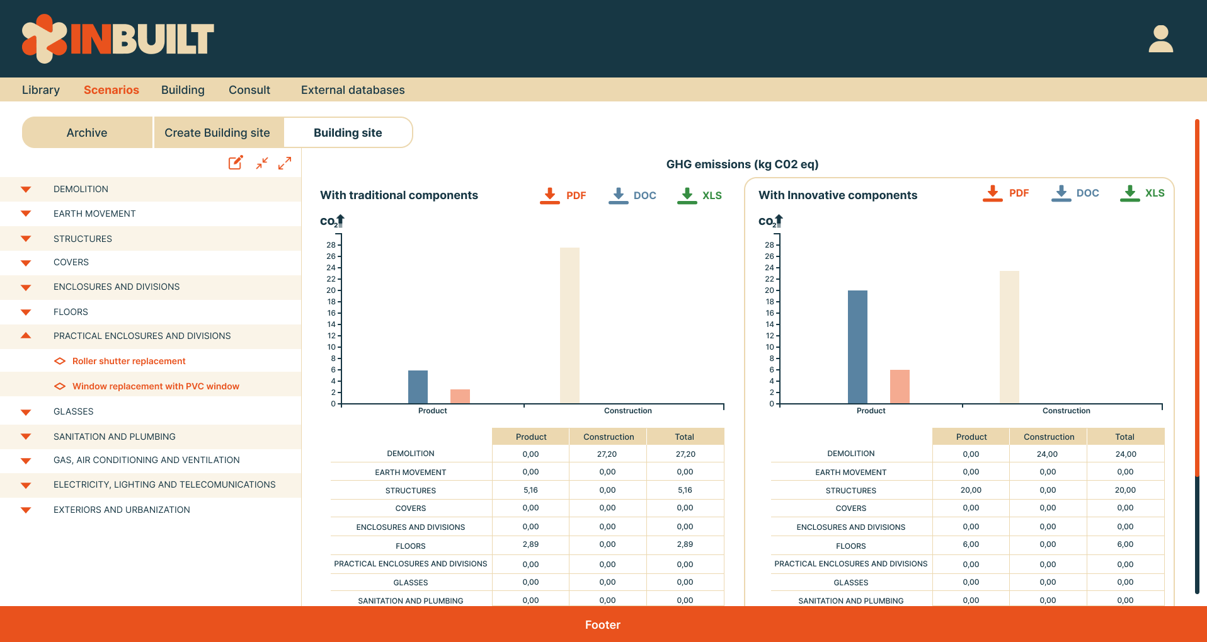Download traditional components report as PDF
This screenshot has height=642, width=1207.
[x=563, y=195]
